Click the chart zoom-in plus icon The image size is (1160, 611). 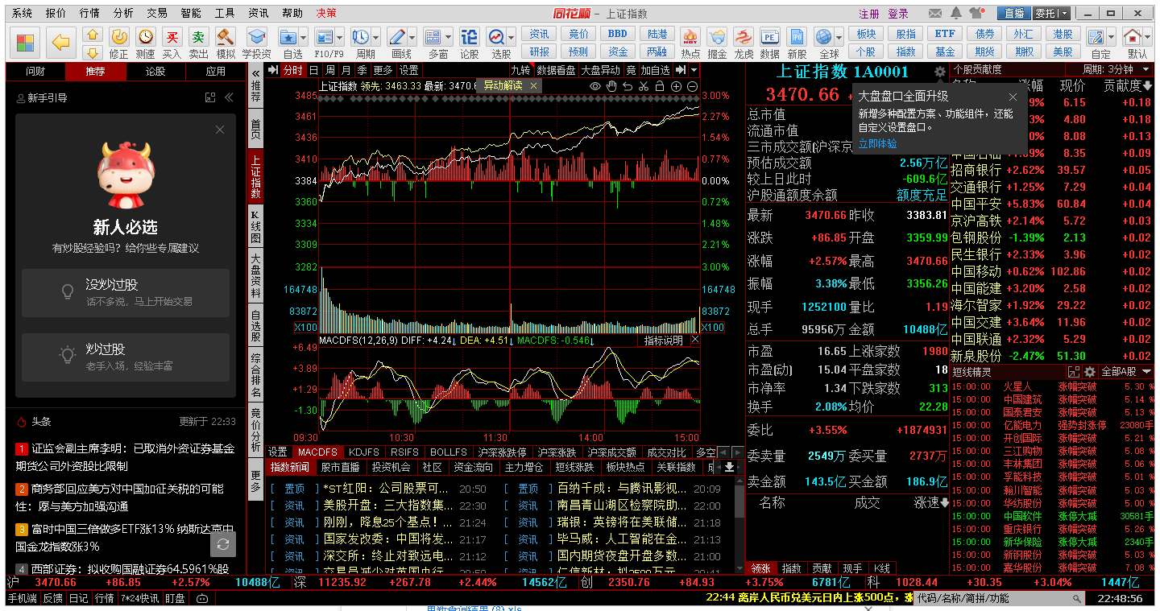coord(676,86)
